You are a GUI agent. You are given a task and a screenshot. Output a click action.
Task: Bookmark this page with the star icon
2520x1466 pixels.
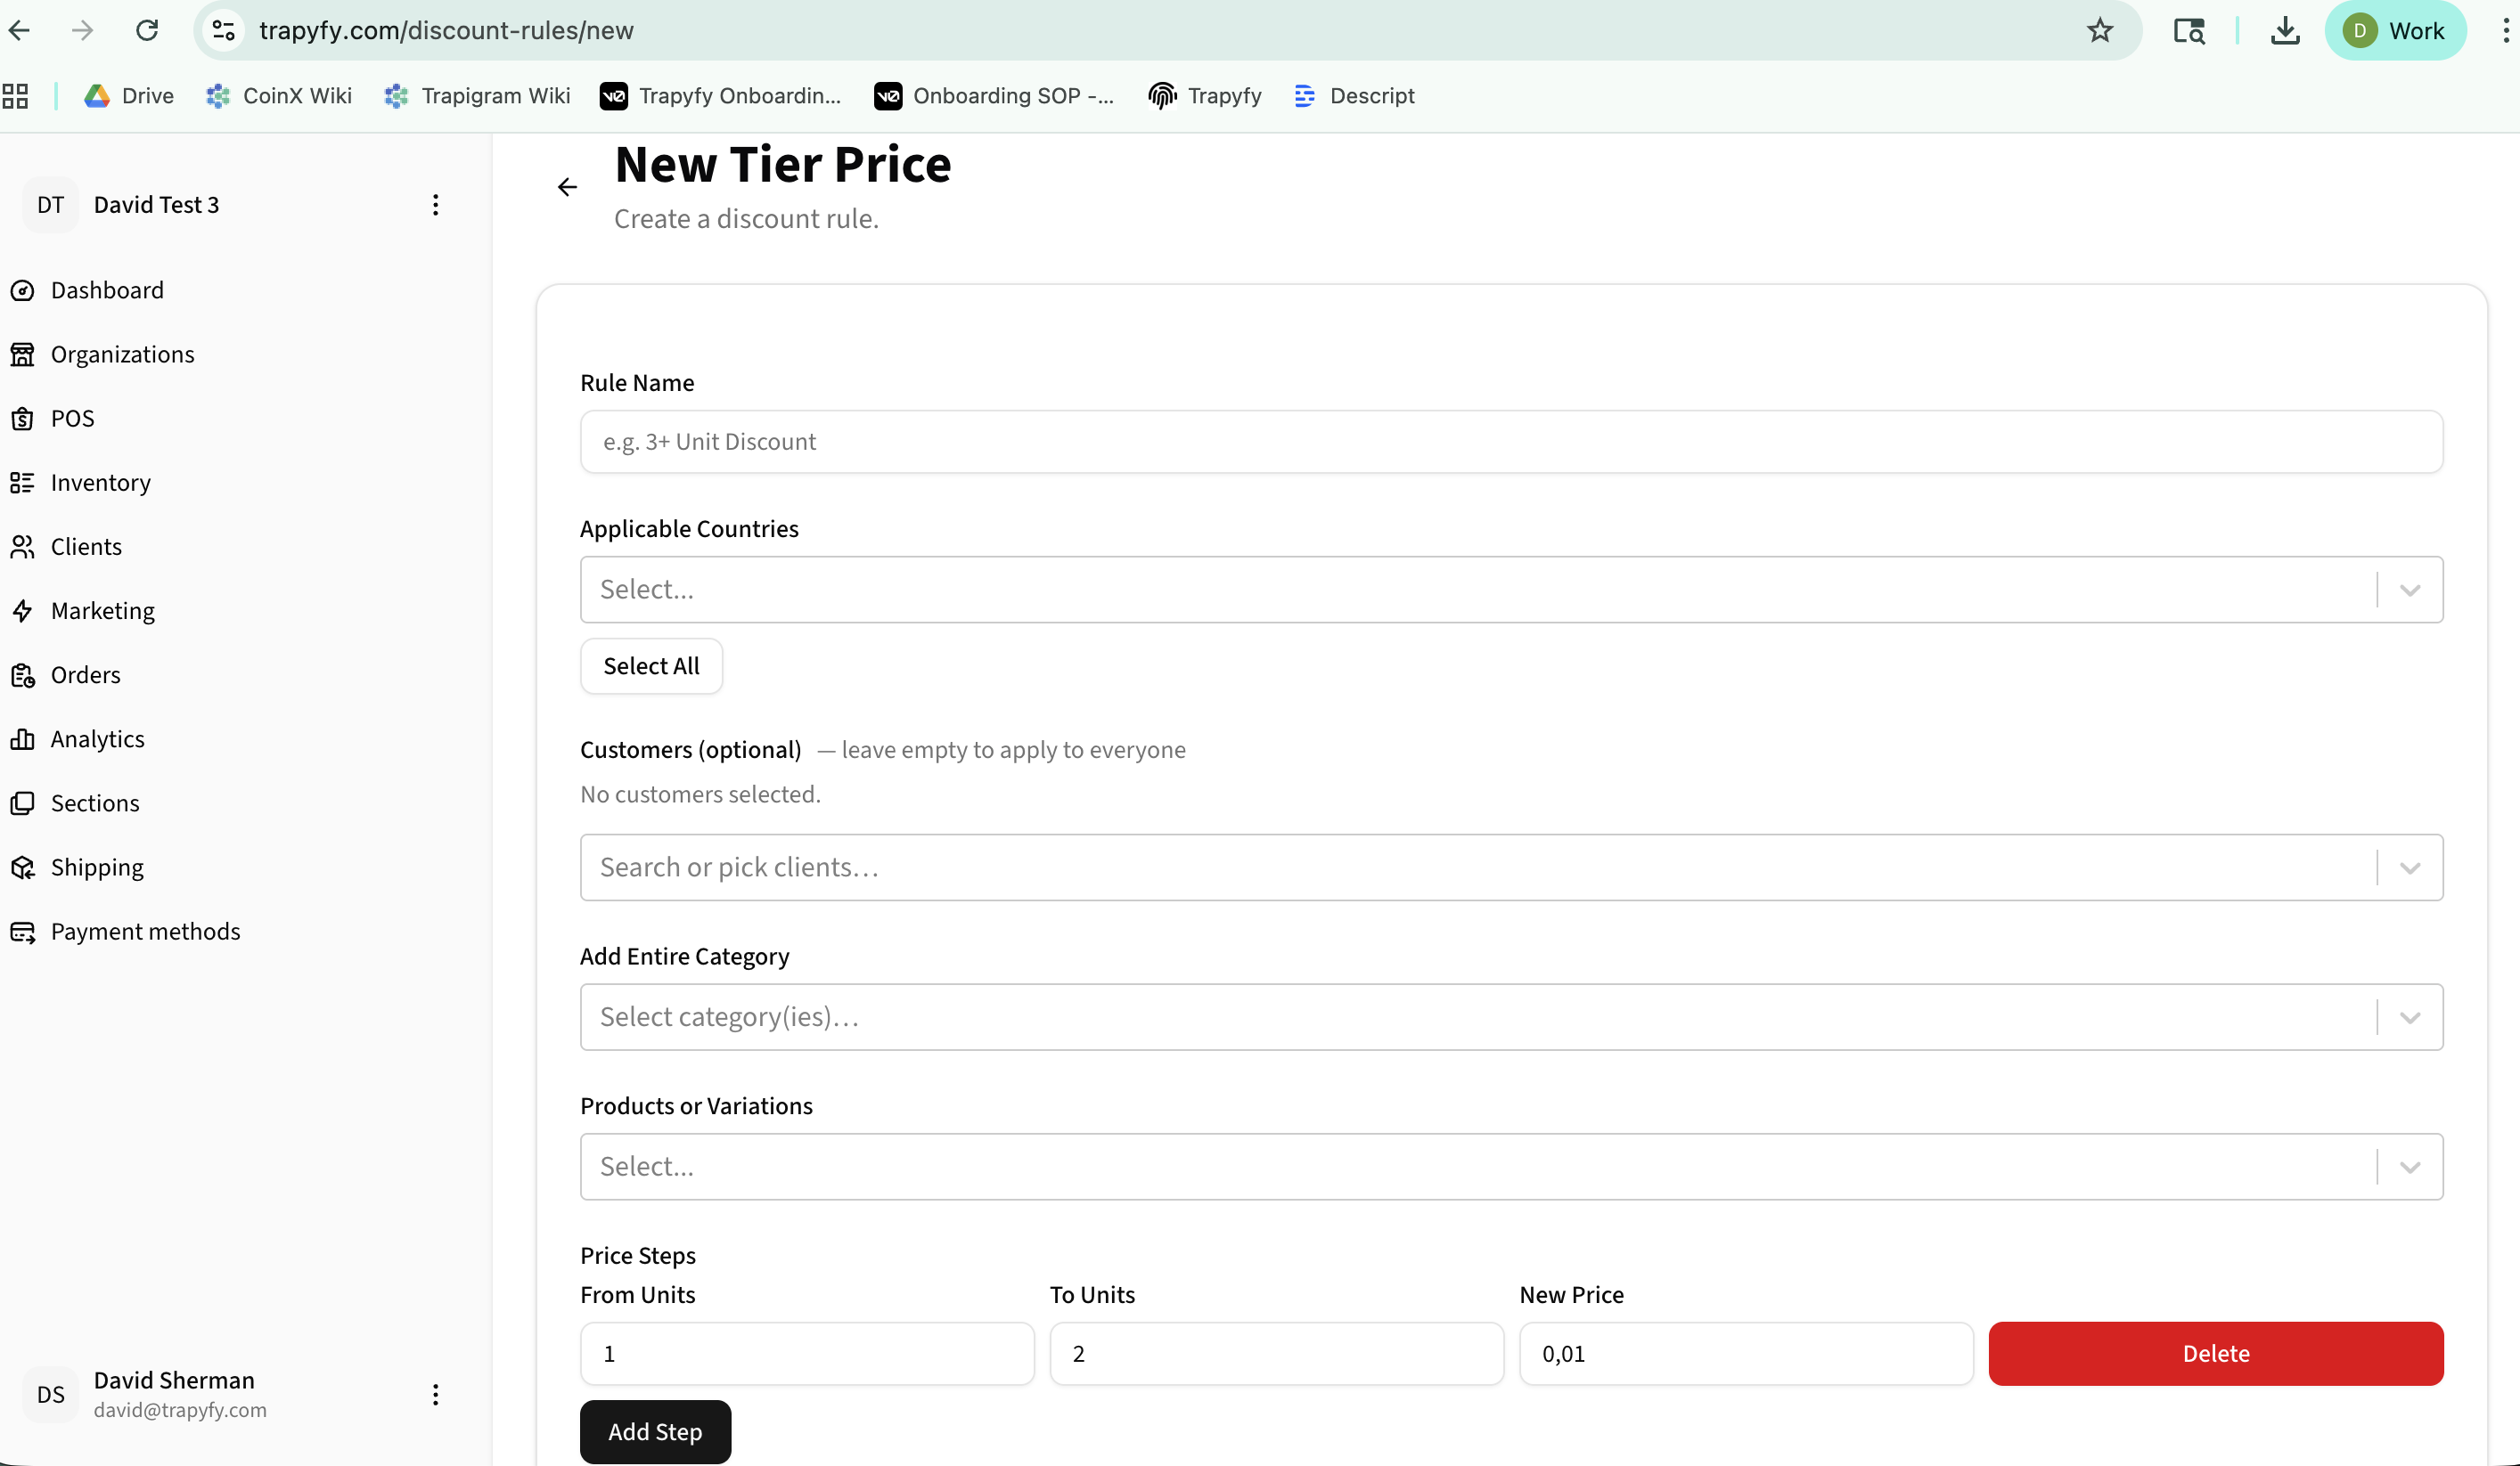click(x=2100, y=30)
